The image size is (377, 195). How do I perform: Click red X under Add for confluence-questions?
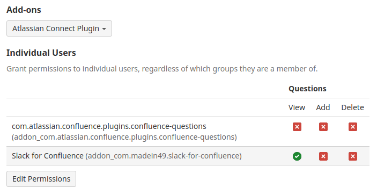click(x=323, y=127)
